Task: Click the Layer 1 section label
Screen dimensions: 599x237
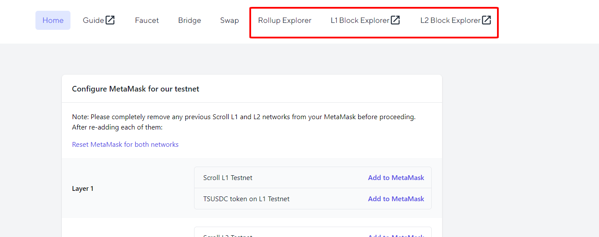Action: tap(83, 188)
